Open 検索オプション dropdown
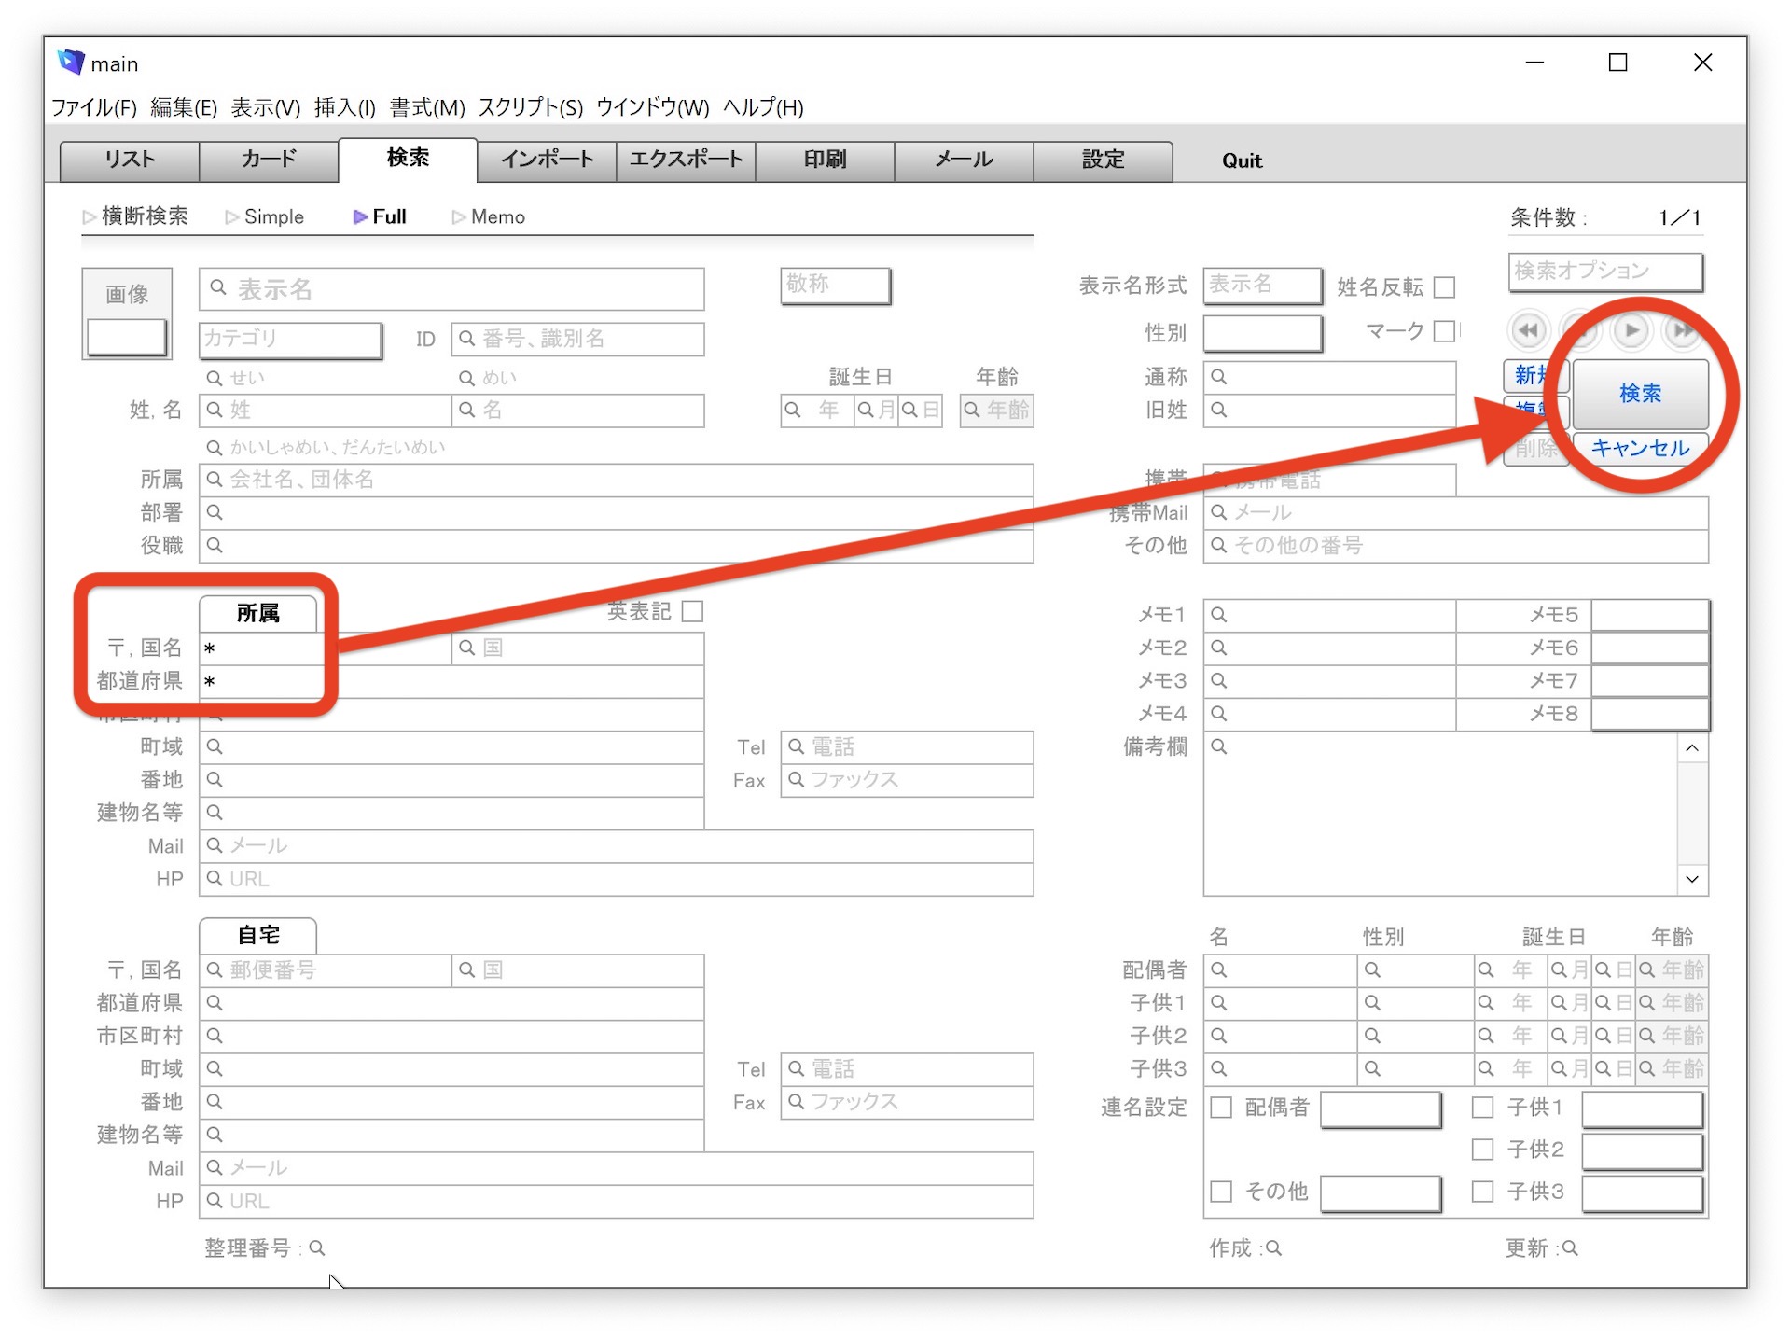Screen dimensions: 1791x1338 click(x=1604, y=272)
